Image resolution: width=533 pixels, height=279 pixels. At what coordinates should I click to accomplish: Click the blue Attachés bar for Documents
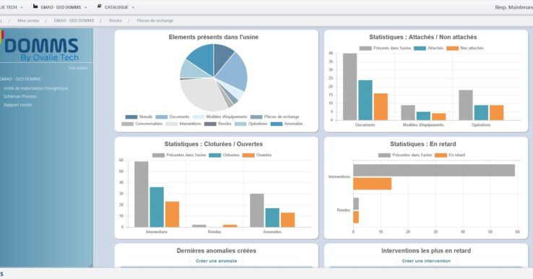[365, 100]
